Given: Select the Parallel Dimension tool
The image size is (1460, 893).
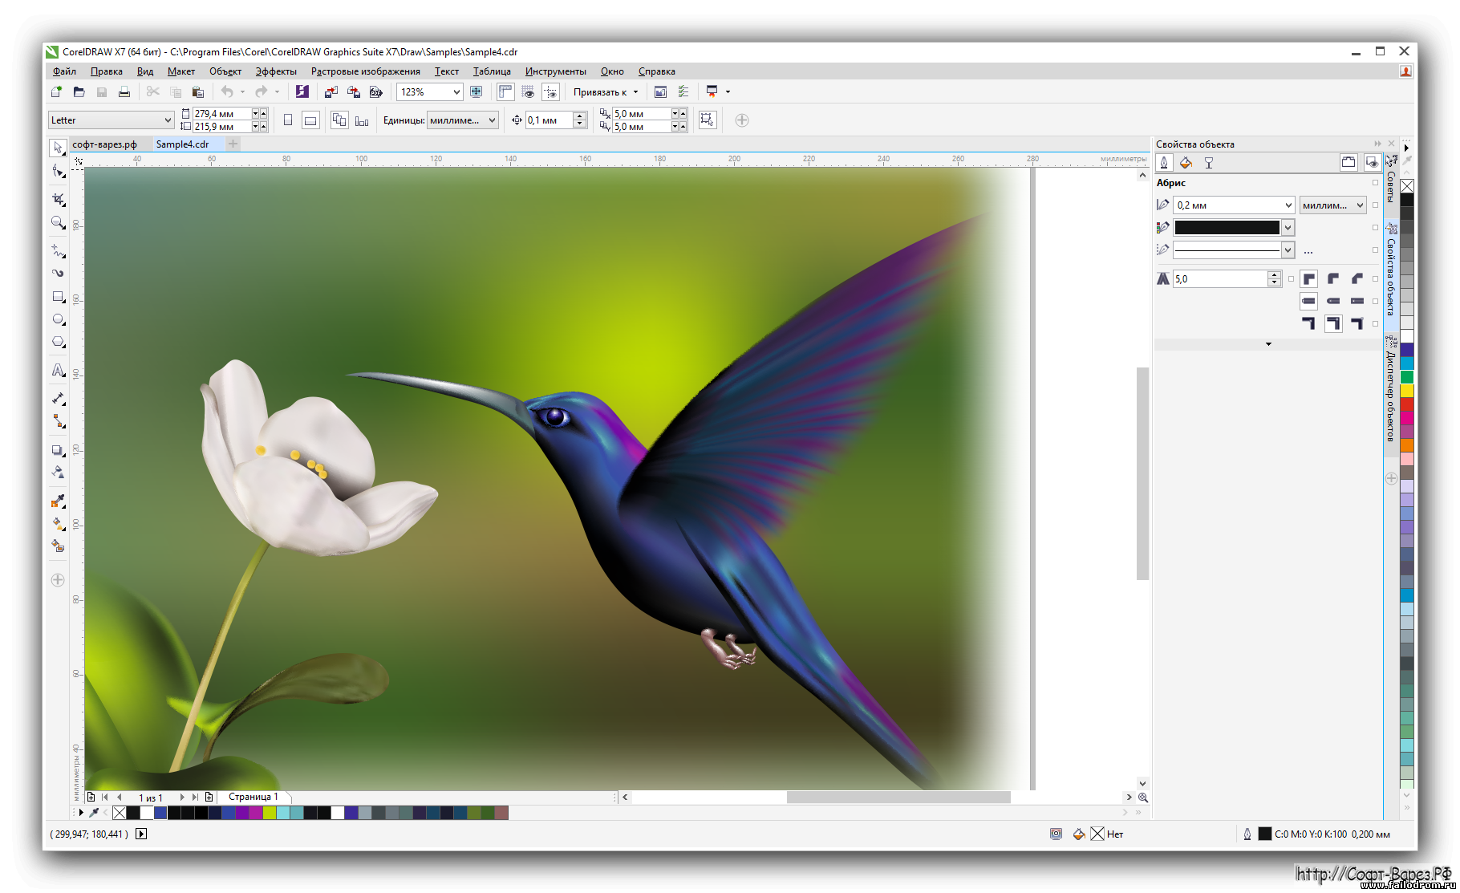Looking at the screenshot, I should (58, 399).
